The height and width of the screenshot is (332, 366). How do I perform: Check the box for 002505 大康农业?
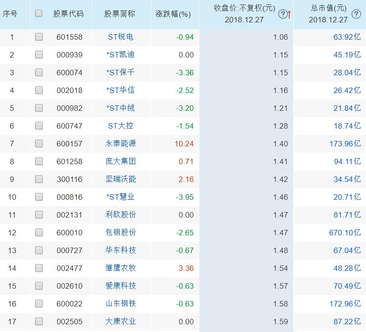tap(39, 321)
